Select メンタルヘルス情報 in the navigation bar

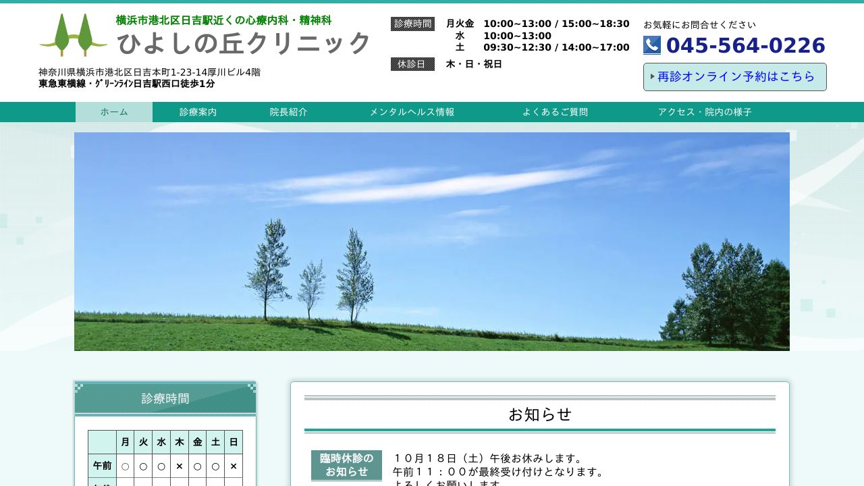[412, 112]
